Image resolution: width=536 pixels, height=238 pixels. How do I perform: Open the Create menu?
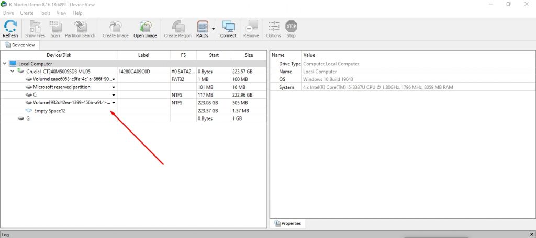[27, 13]
